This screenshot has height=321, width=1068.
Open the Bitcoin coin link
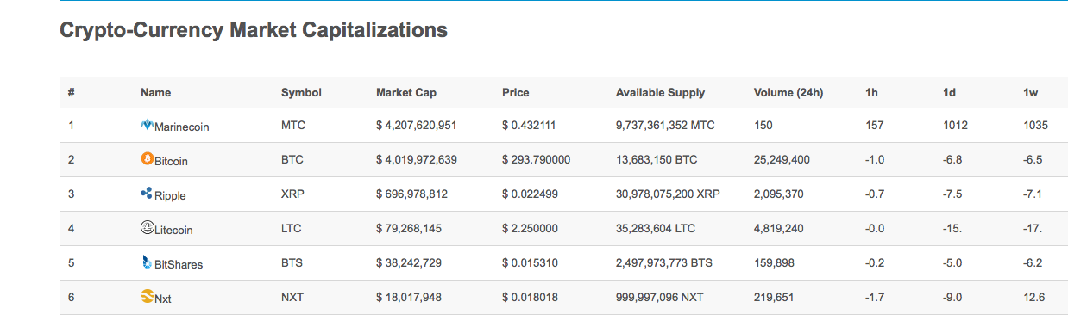(x=171, y=161)
